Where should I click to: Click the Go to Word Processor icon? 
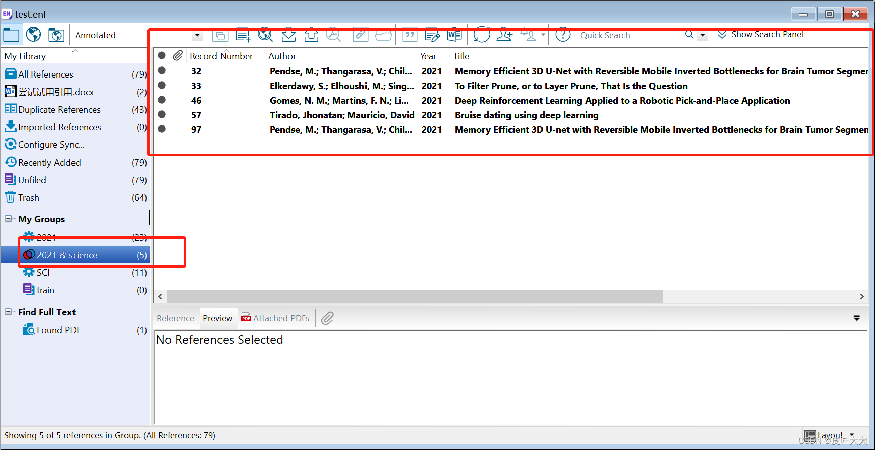(x=454, y=35)
